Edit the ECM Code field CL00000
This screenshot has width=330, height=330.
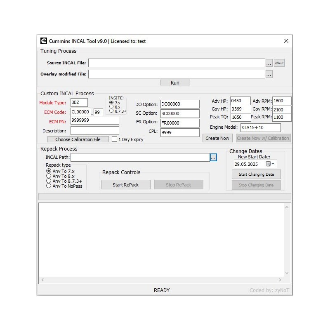(x=80, y=112)
